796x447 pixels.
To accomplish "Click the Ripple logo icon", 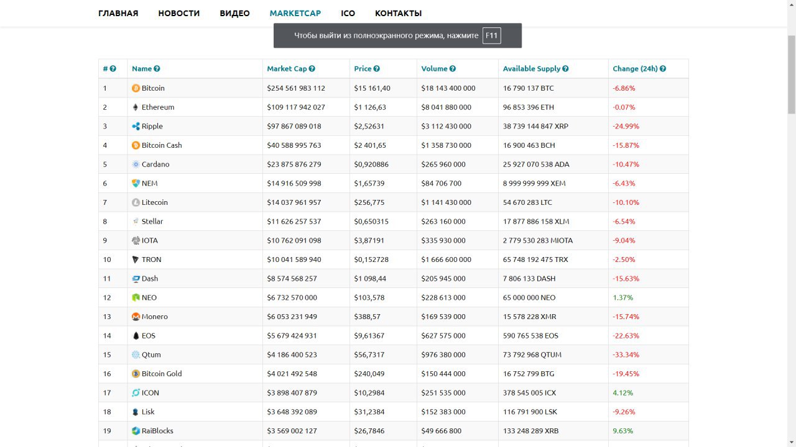I will (x=136, y=126).
